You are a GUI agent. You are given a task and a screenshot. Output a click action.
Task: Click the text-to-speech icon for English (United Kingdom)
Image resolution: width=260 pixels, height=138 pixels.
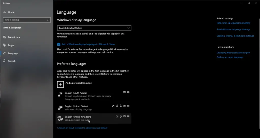coord(117,116)
